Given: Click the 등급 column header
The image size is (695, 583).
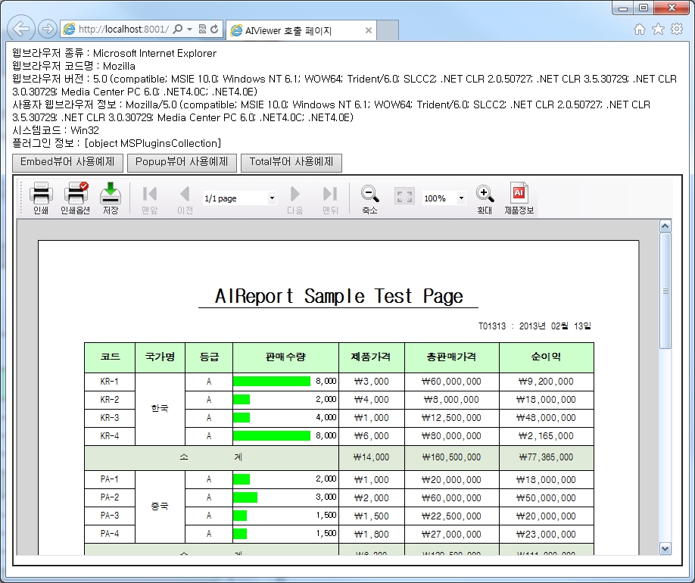Looking at the screenshot, I should click(209, 357).
